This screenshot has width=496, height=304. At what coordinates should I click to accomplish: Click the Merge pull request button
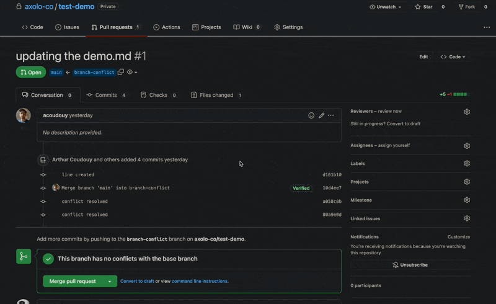[x=73, y=281]
